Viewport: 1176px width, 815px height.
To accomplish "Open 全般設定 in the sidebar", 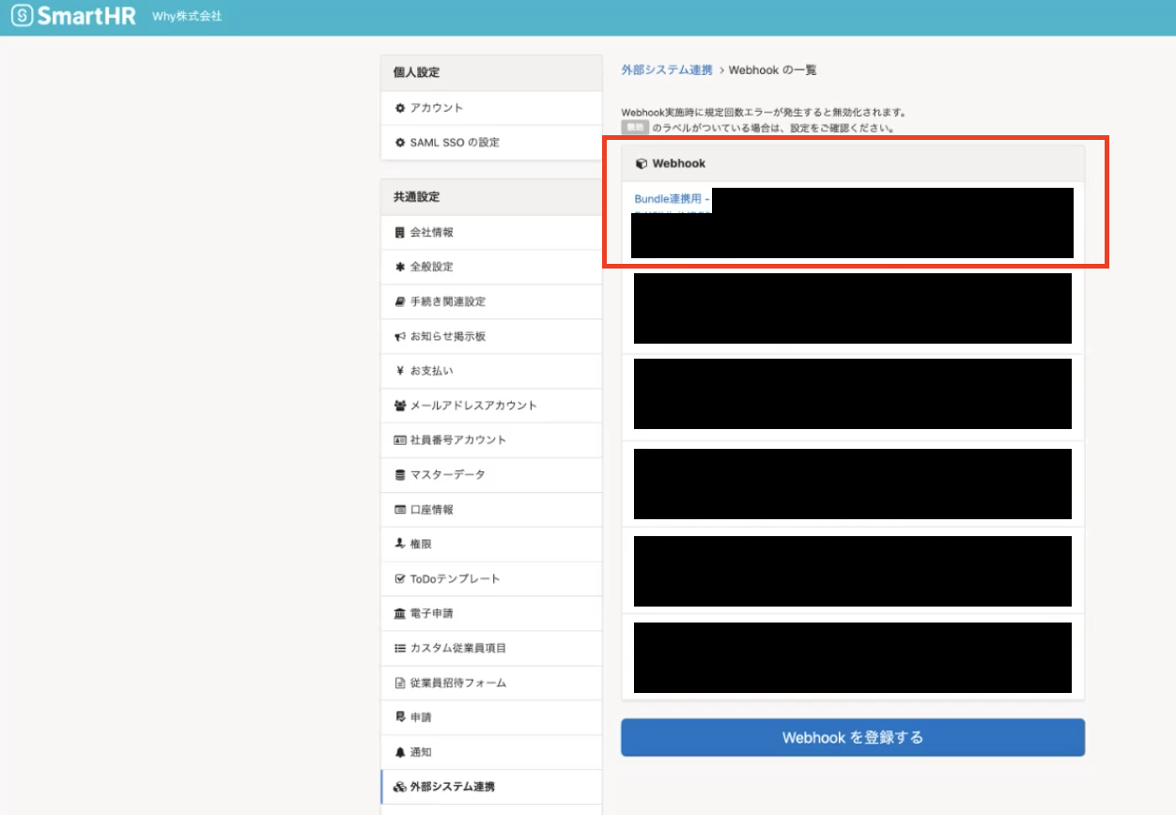I will (491, 267).
